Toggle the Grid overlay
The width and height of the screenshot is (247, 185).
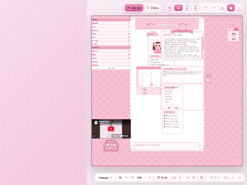(x=215, y=177)
